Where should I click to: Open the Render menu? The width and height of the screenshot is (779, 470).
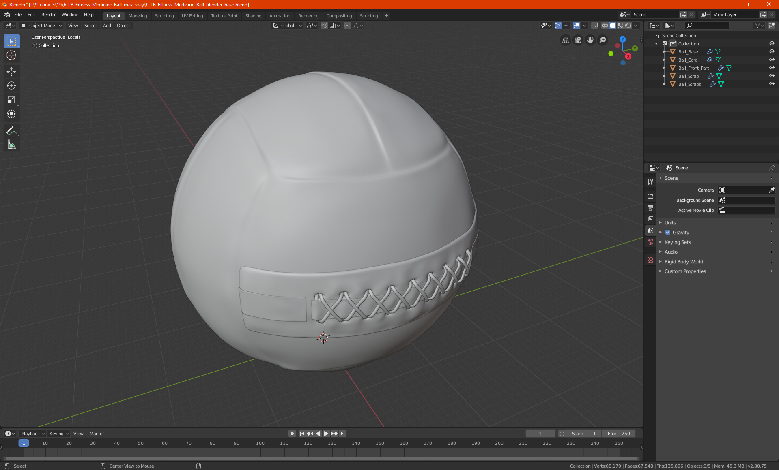coord(48,15)
